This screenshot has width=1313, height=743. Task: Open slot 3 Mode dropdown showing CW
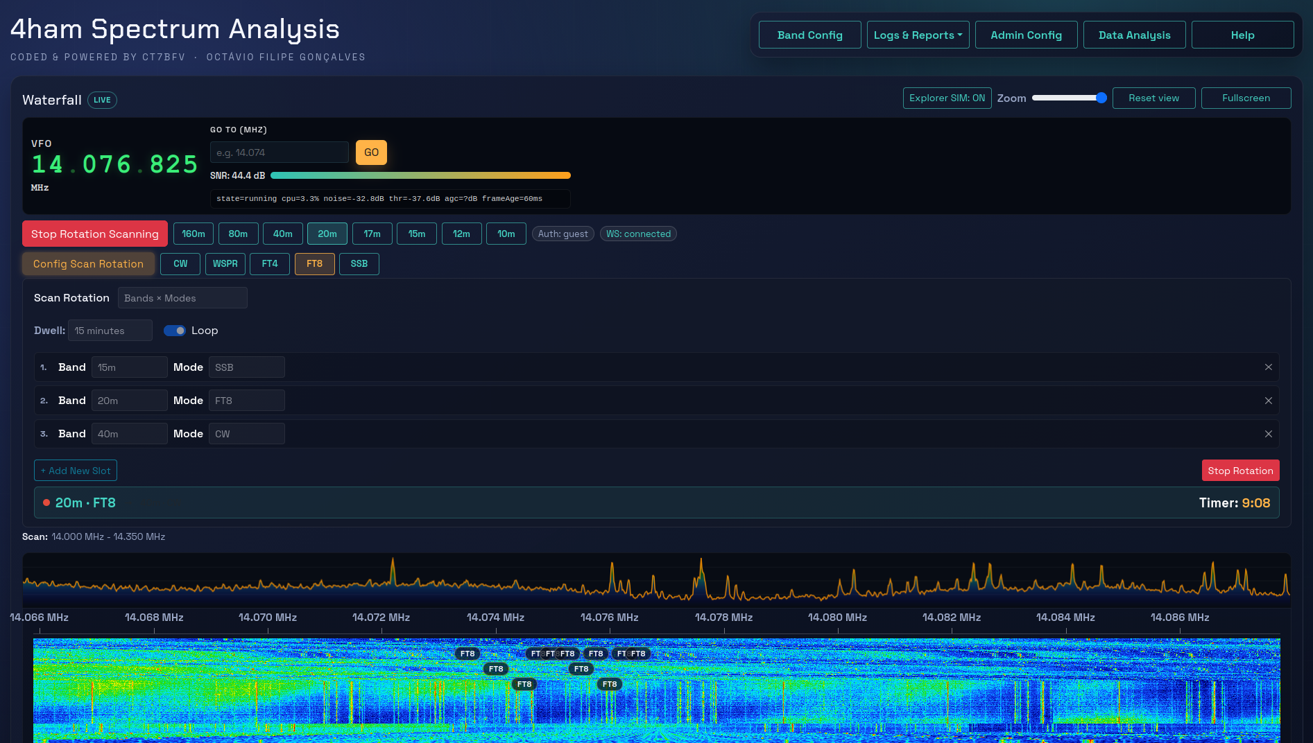pos(247,434)
